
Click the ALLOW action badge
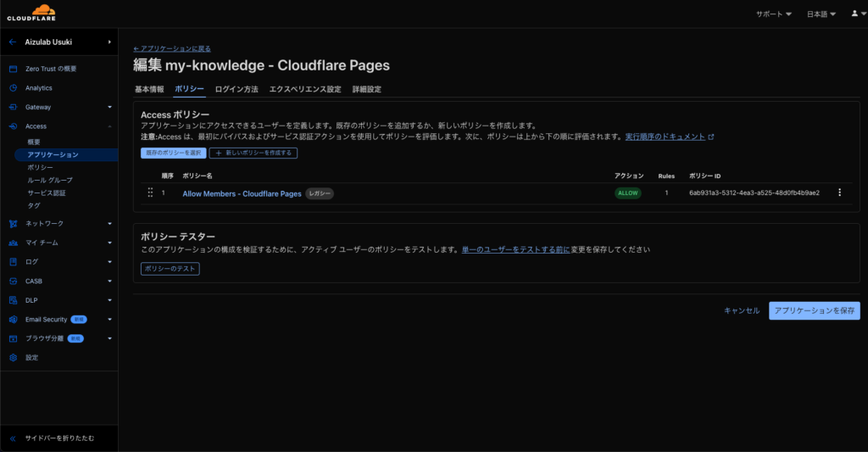click(628, 193)
